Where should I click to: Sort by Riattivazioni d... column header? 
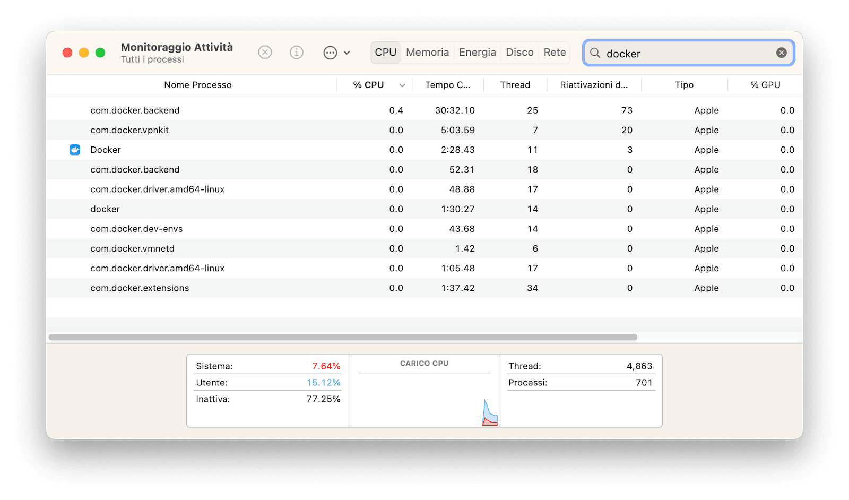[594, 85]
